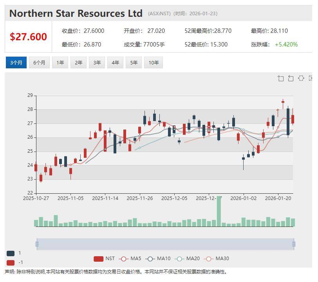Image resolution: width=318 pixels, height=282 pixels.
Task: Choose the 3年 period button
Action: point(97,62)
